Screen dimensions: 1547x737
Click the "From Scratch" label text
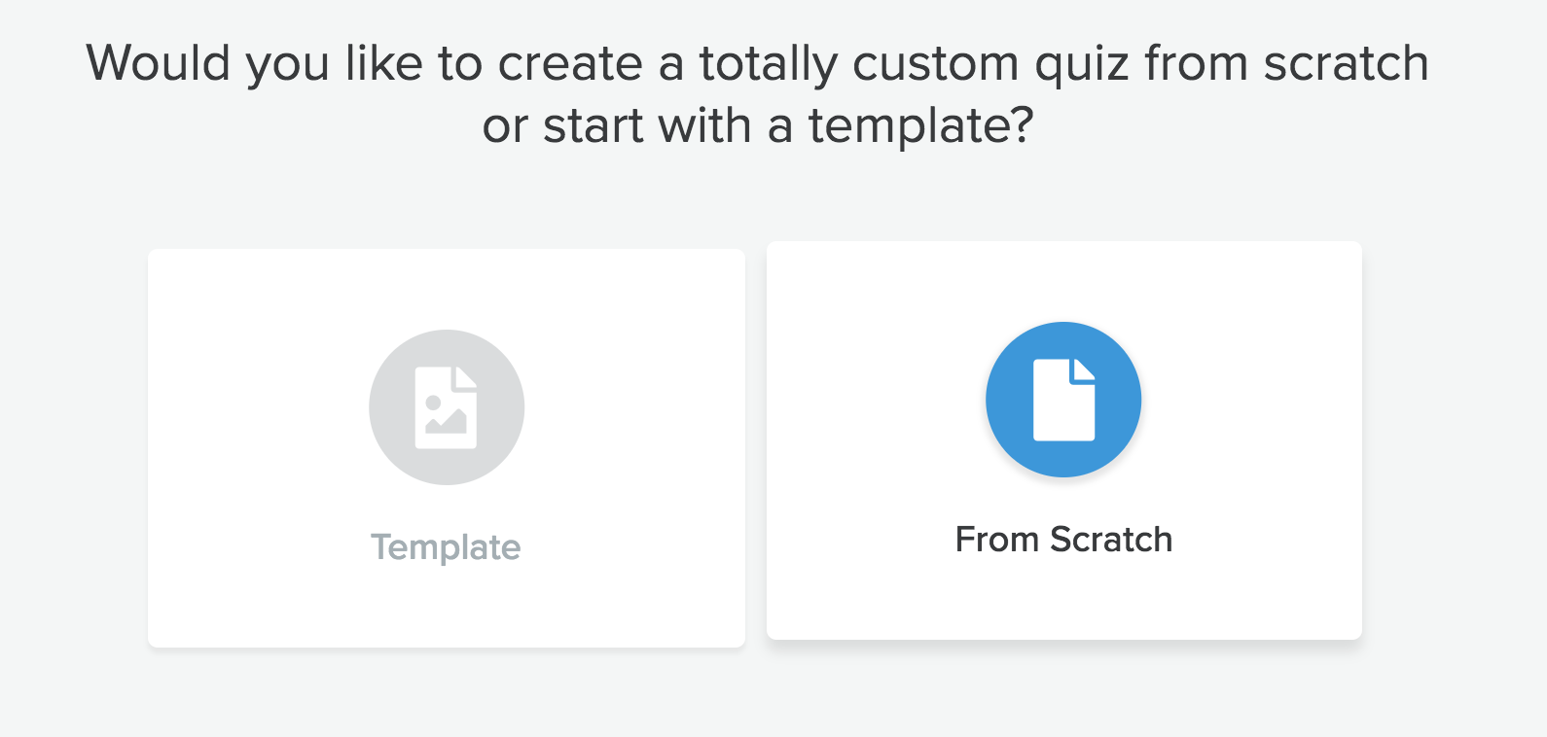[1063, 540]
